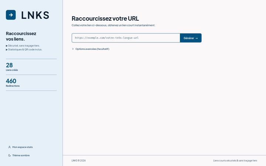Click text Statistiques & QR code inclus.
Viewport: 266px width, 166px height.
click(25, 49)
